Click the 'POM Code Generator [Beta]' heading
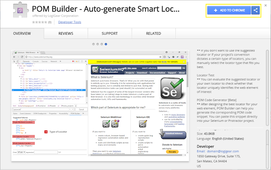Screen dimensions: 271x170 [216, 100]
